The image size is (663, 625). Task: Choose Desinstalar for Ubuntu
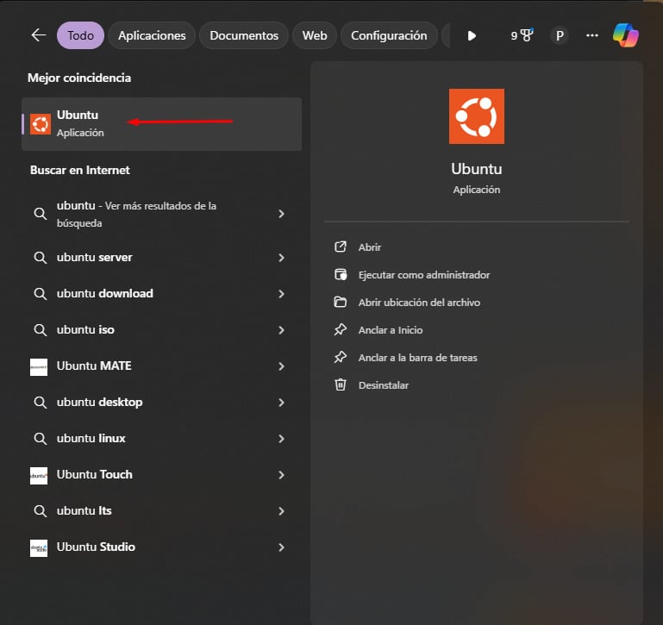[384, 385]
